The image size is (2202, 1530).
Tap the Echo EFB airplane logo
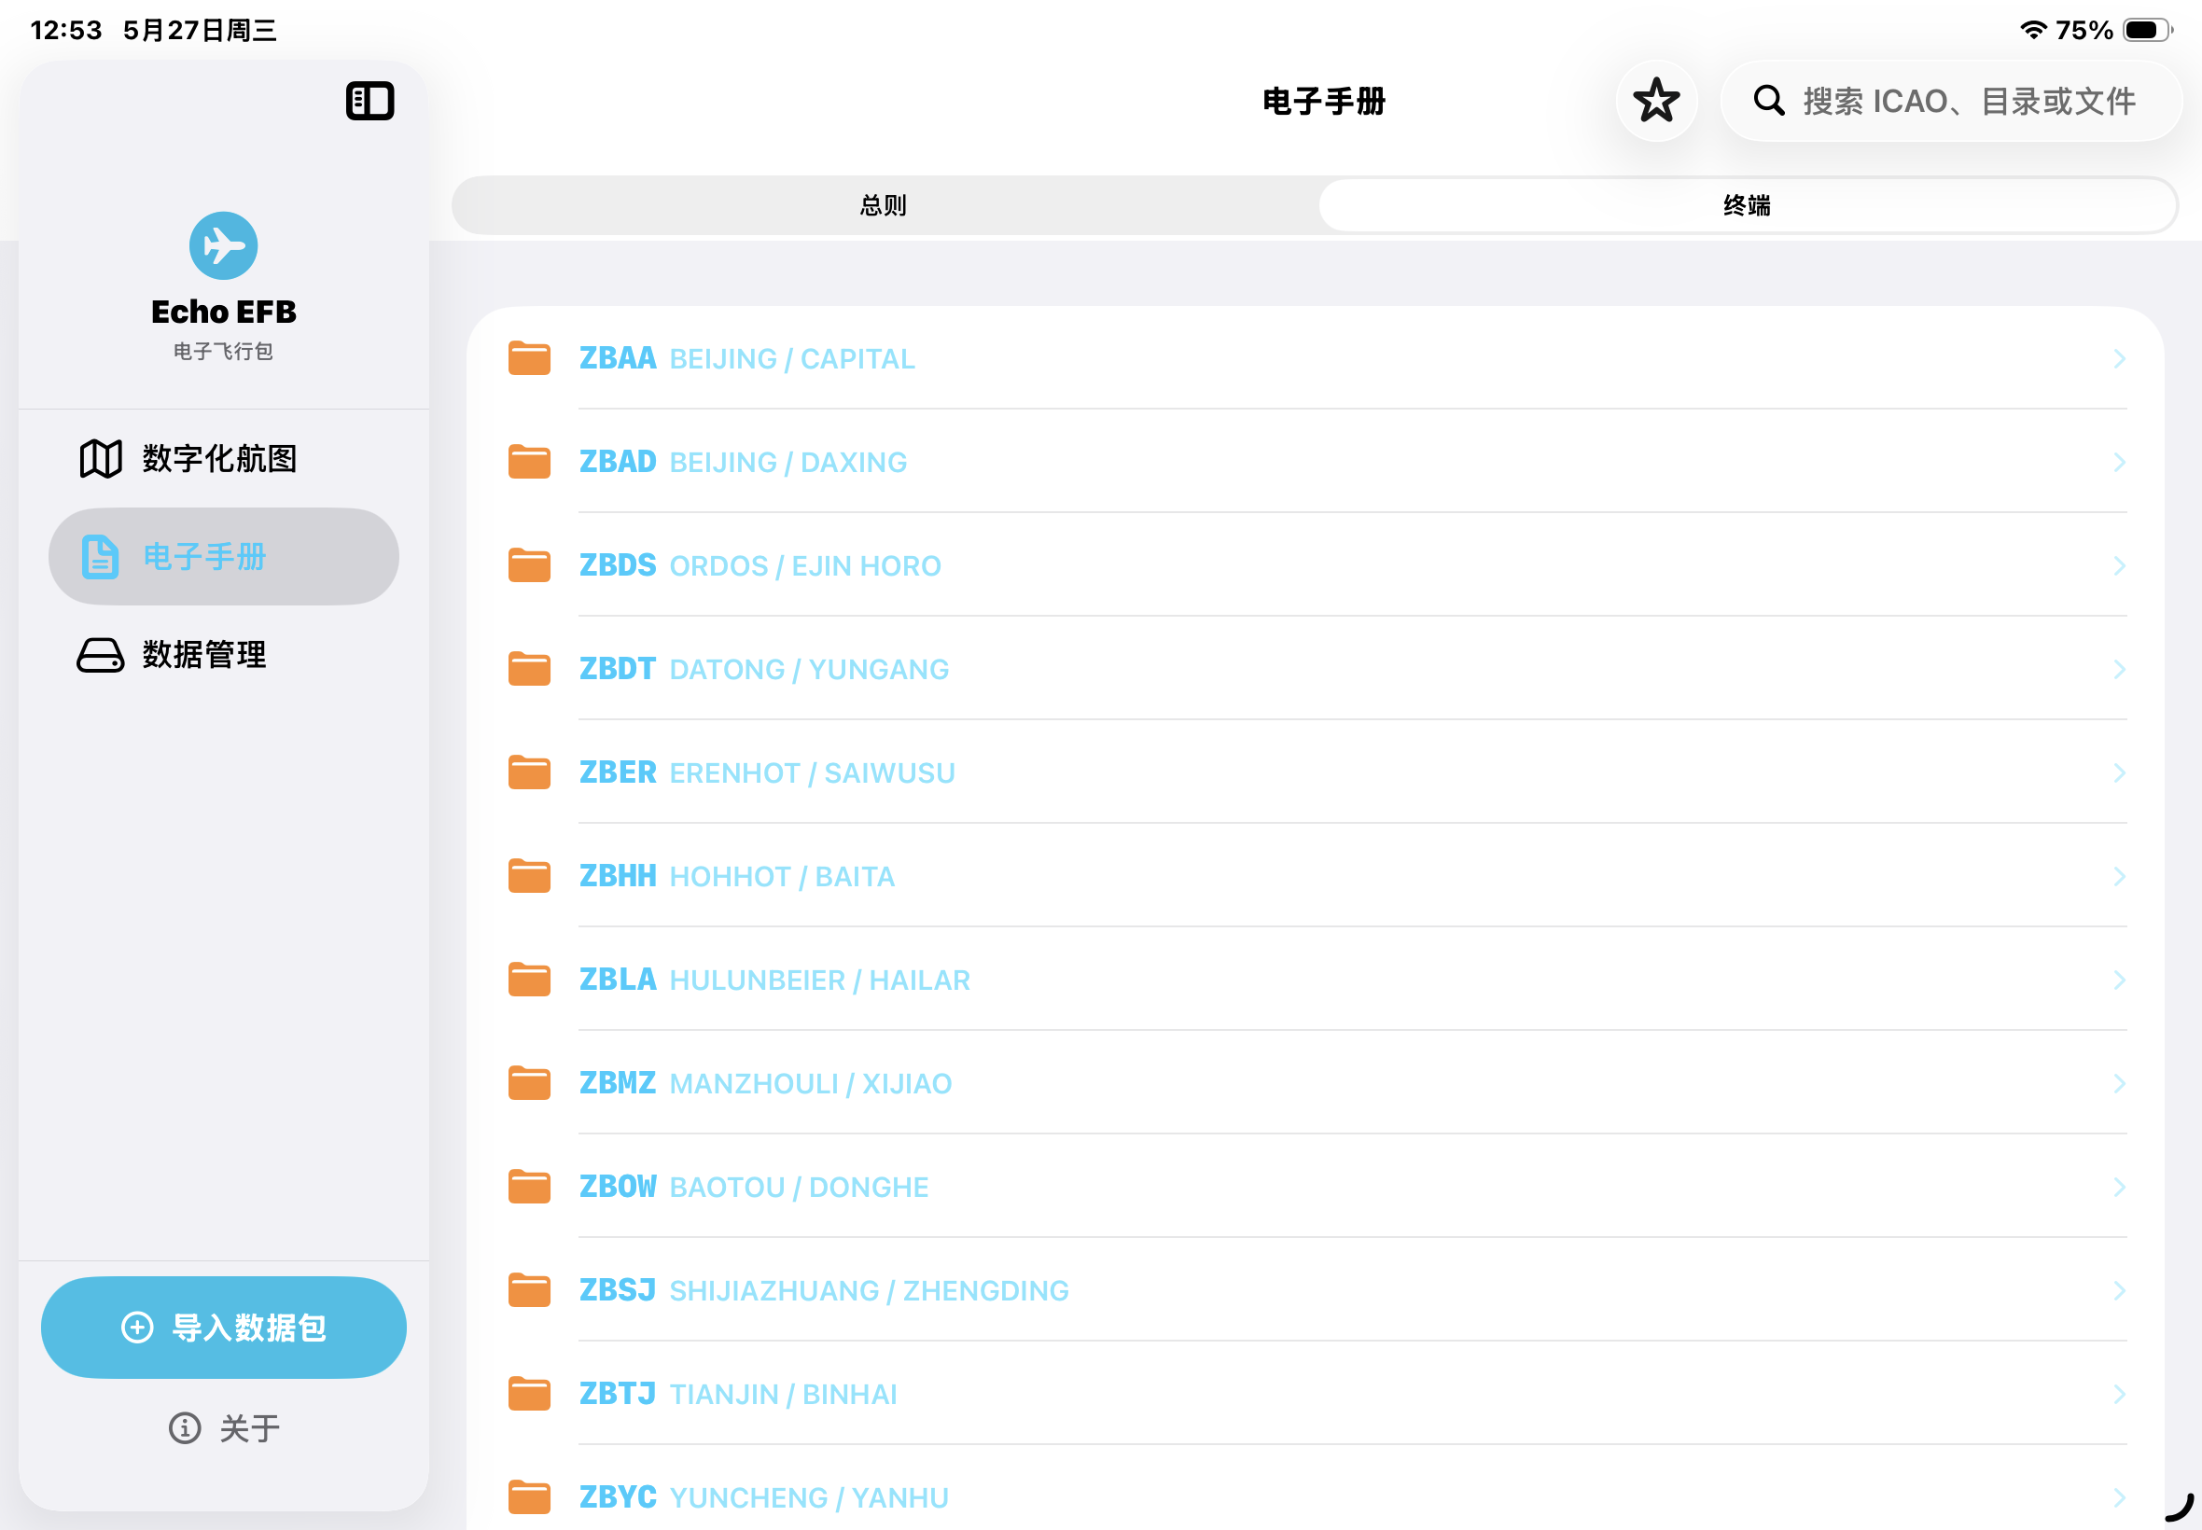pos(223,245)
